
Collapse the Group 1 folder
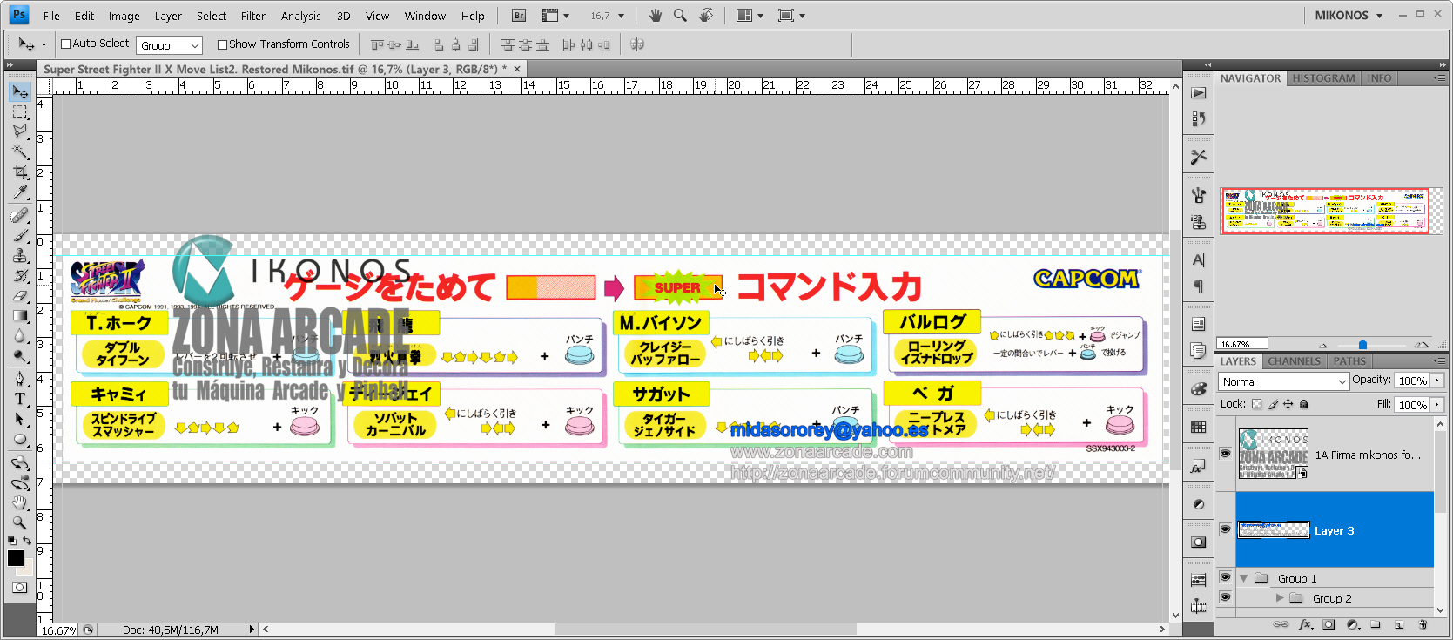click(1244, 578)
